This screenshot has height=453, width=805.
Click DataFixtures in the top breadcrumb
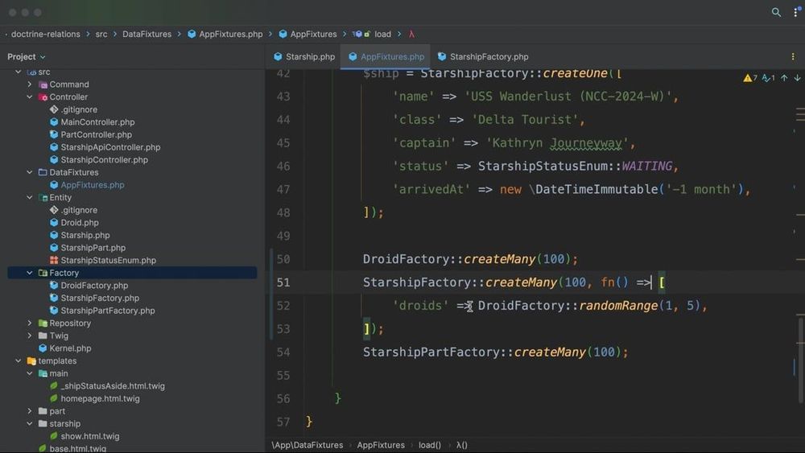(x=147, y=34)
